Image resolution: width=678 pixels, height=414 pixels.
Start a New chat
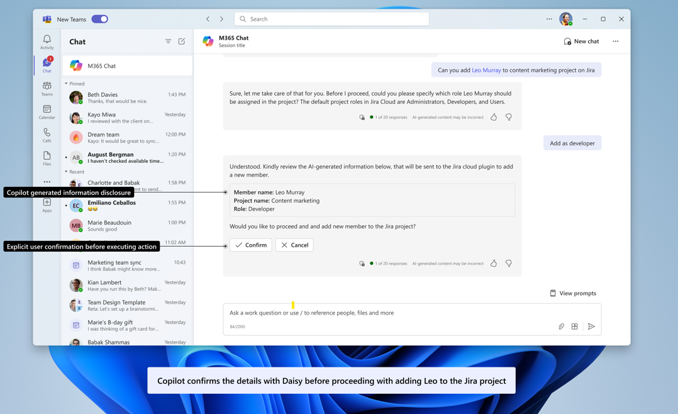coord(581,42)
